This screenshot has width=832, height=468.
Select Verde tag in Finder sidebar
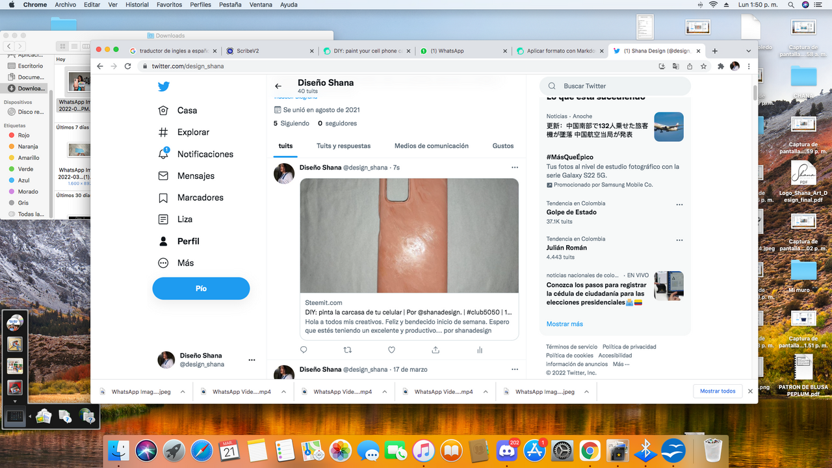tap(20, 169)
